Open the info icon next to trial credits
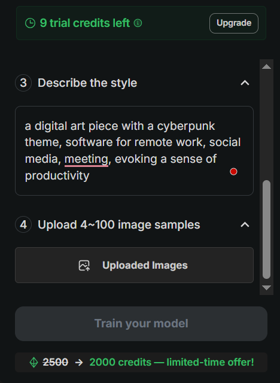280x383 pixels. pos(138,23)
